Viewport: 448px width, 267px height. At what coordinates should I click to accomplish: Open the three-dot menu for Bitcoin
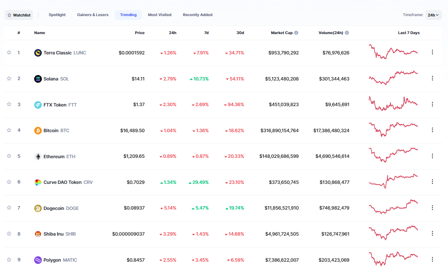[x=432, y=130]
